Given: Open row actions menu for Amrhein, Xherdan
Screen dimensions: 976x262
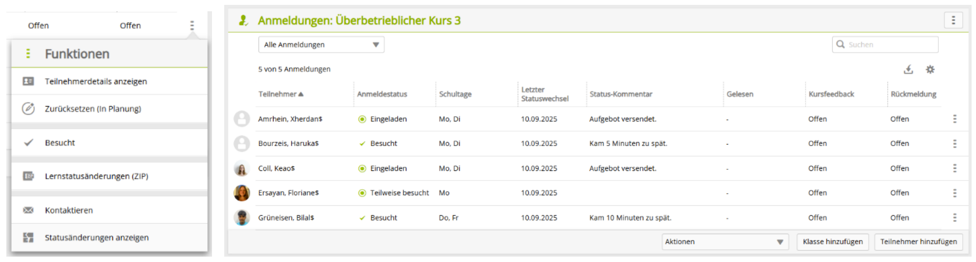Looking at the screenshot, I should (955, 119).
